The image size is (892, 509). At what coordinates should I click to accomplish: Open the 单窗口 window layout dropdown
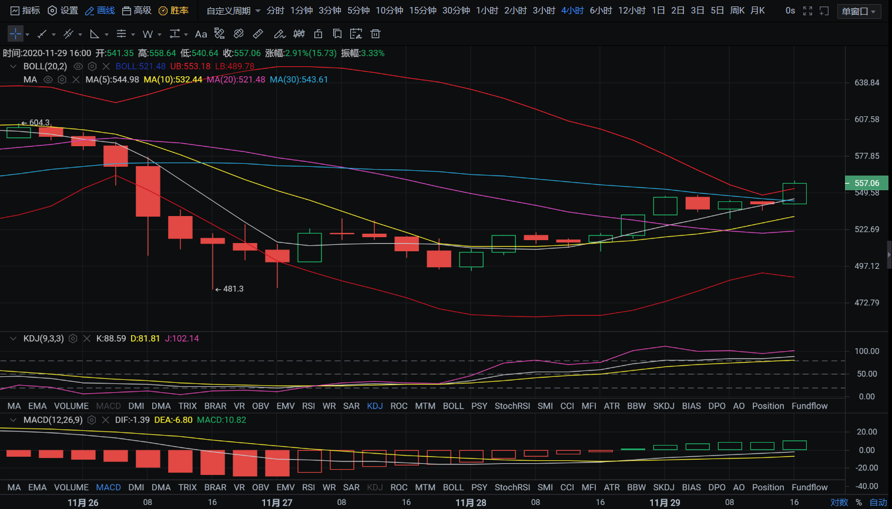coord(859,11)
